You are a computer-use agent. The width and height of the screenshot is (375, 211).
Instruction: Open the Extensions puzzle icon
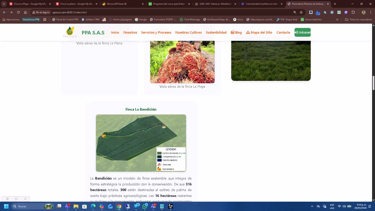353,12
